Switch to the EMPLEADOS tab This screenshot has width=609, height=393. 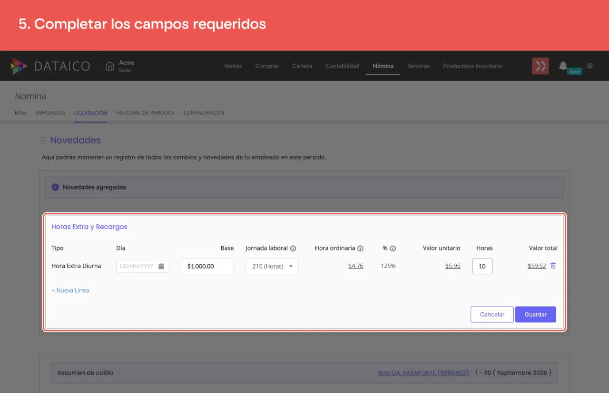coord(50,113)
